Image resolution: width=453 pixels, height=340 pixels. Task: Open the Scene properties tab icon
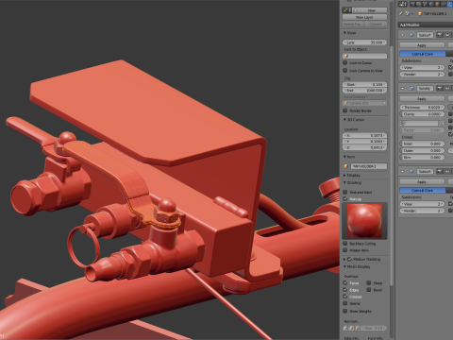pyautogui.click(x=426, y=4)
